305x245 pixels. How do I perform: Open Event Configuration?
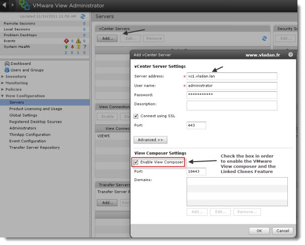click(x=28, y=141)
